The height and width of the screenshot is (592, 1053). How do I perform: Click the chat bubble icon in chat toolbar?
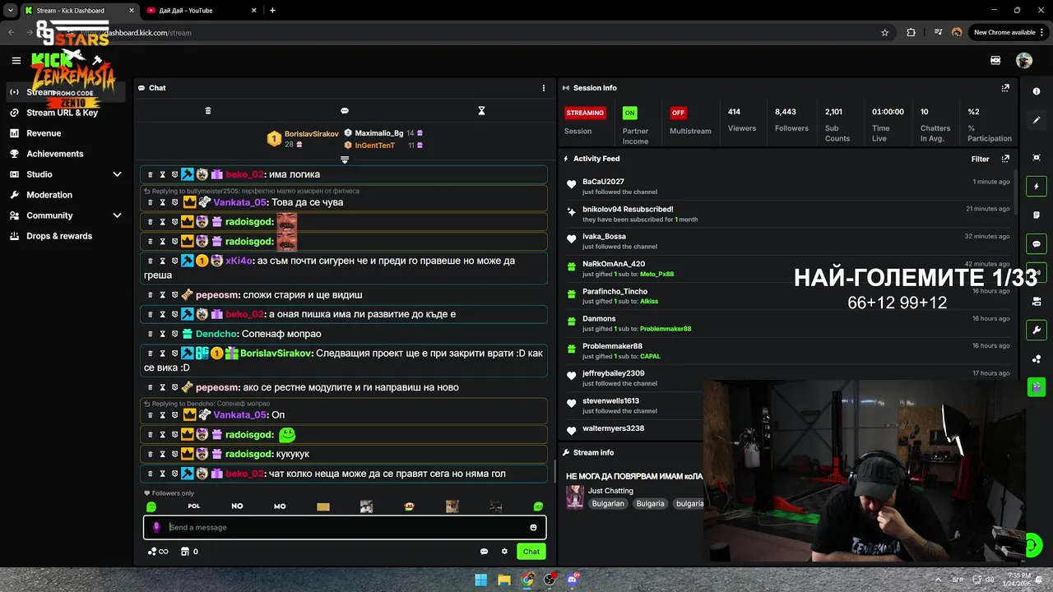pos(345,110)
